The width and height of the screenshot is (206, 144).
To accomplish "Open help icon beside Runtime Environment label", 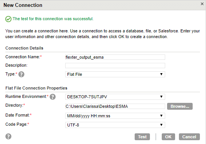I will pos(53,97).
